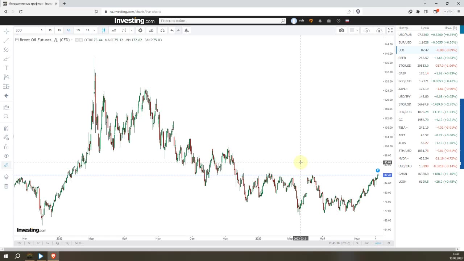Click the trash icon to remove drawings
Viewport: 464px width, 261px height.
click(6, 186)
